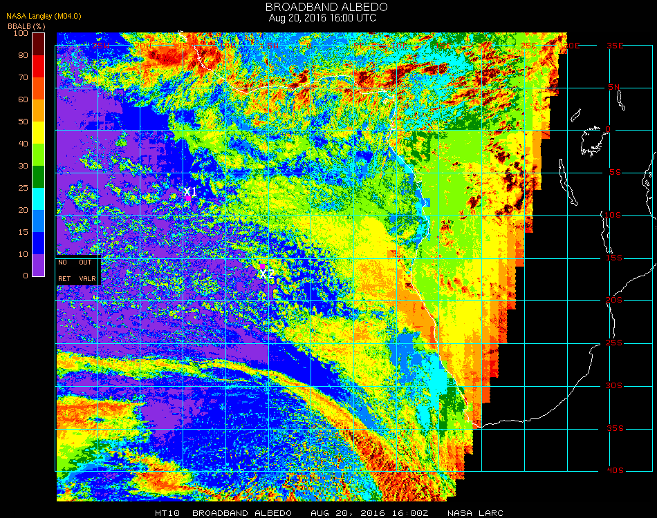Click the 25W longitude label
This screenshot has width=657, height=518.
click(x=101, y=46)
